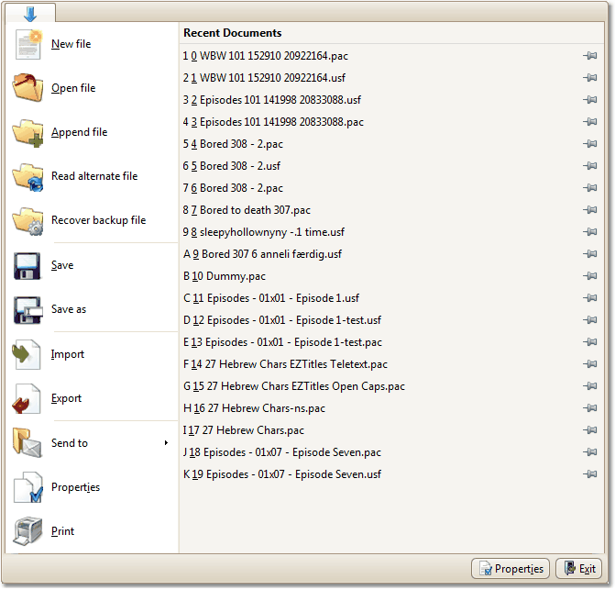
Task: Pin Dummy.pac recent document
Action: point(589,276)
